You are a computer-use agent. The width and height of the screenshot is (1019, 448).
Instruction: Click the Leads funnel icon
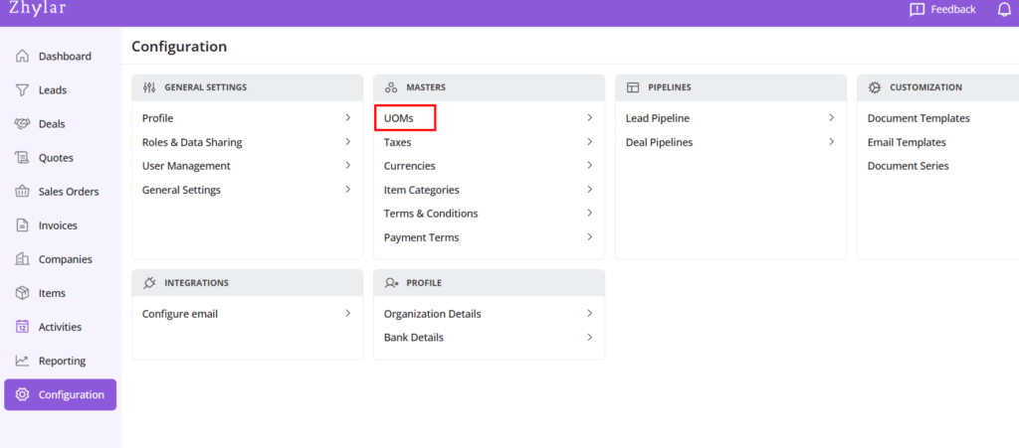(x=22, y=90)
